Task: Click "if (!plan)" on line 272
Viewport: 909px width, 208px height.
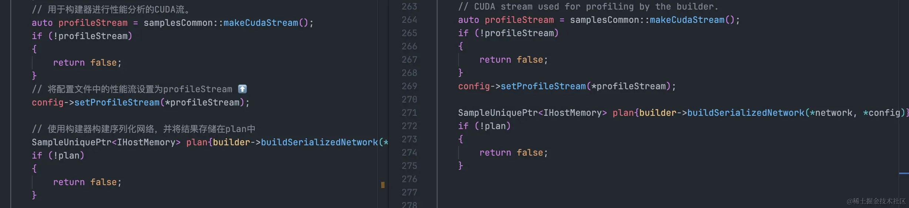Action: [484, 126]
